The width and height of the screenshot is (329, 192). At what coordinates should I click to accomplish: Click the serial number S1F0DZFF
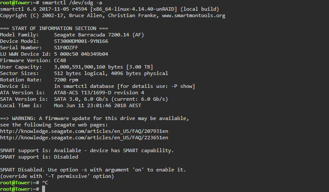pyautogui.click(x=66, y=48)
